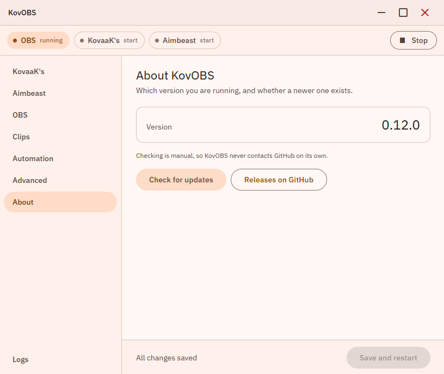Click the 'Which version you are running' subtitle

pyautogui.click(x=244, y=91)
